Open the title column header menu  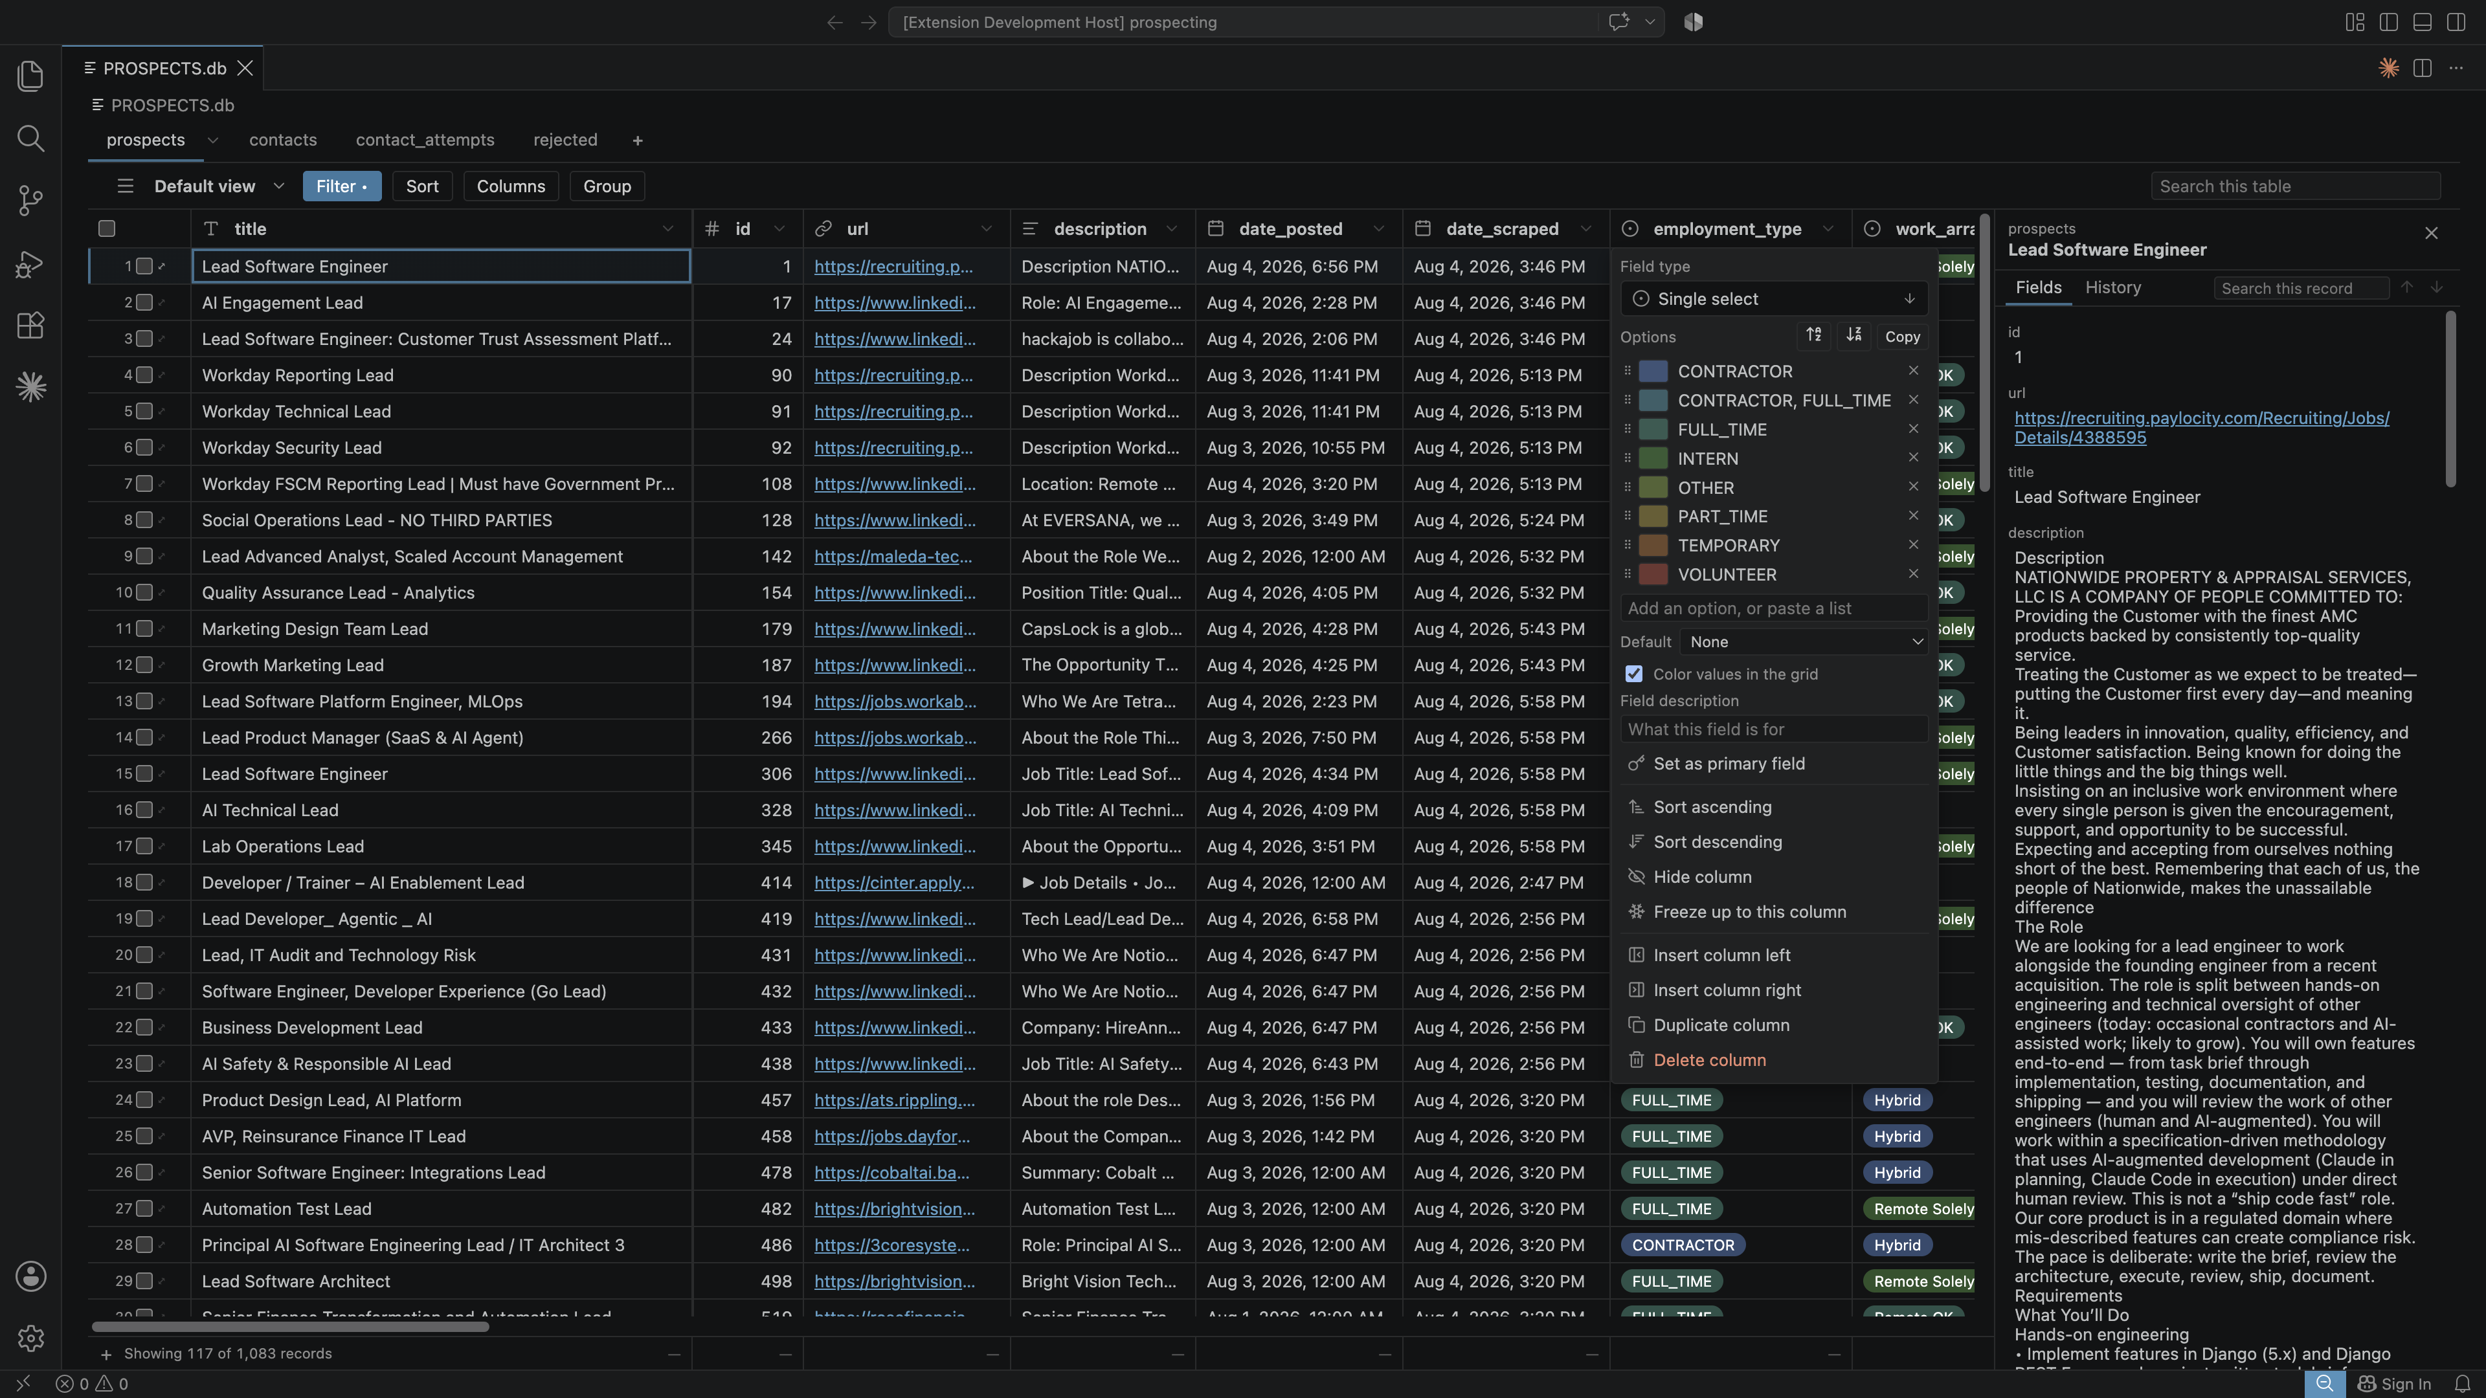tap(668, 228)
